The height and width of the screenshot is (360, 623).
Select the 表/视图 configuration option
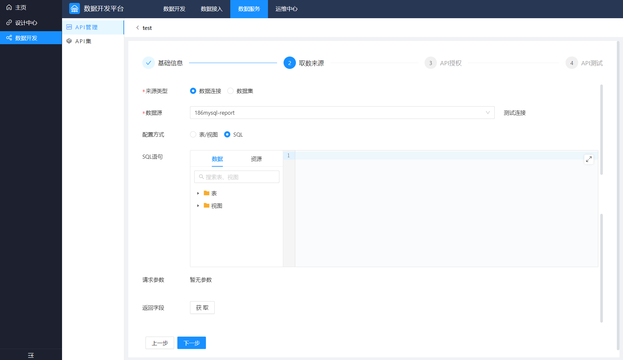[193, 135]
